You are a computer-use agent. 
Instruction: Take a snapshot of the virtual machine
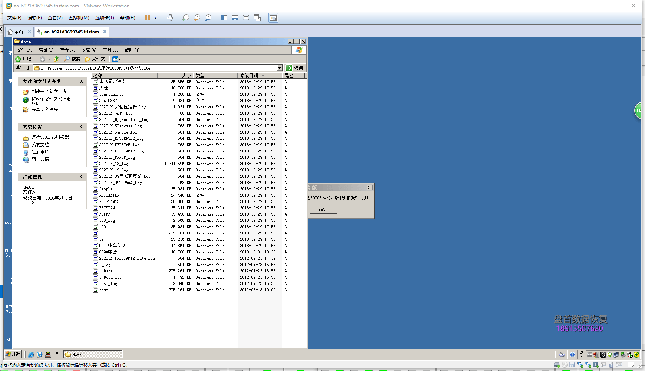tap(186, 18)
